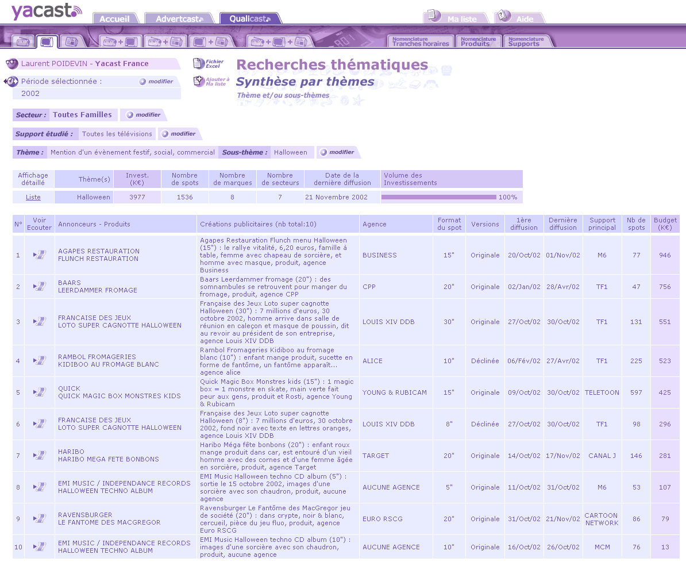
Task: Play the Rambol Kidiboo spot
Action: pyautogui.click(x=40, y=361)
